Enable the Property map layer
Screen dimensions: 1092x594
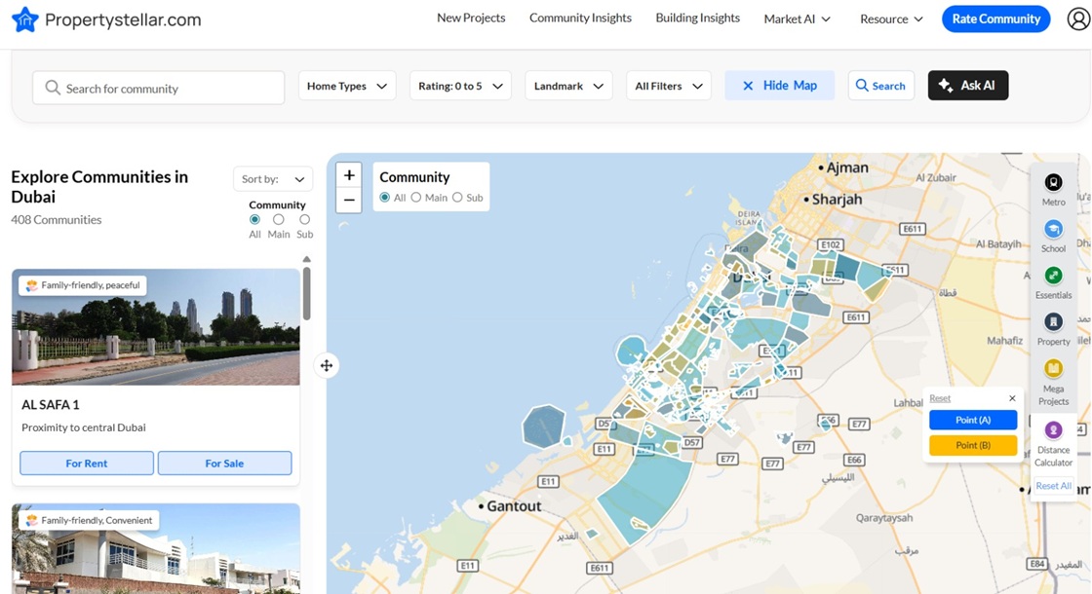[1053, 322]
